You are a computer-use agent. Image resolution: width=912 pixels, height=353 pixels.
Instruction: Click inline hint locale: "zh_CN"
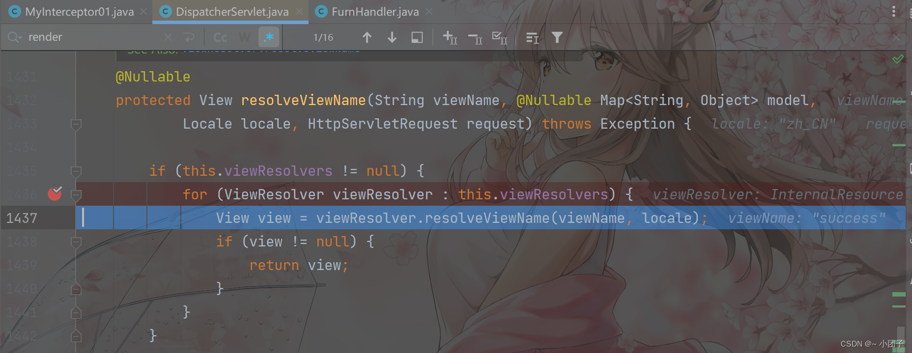(x=774, y=124)
